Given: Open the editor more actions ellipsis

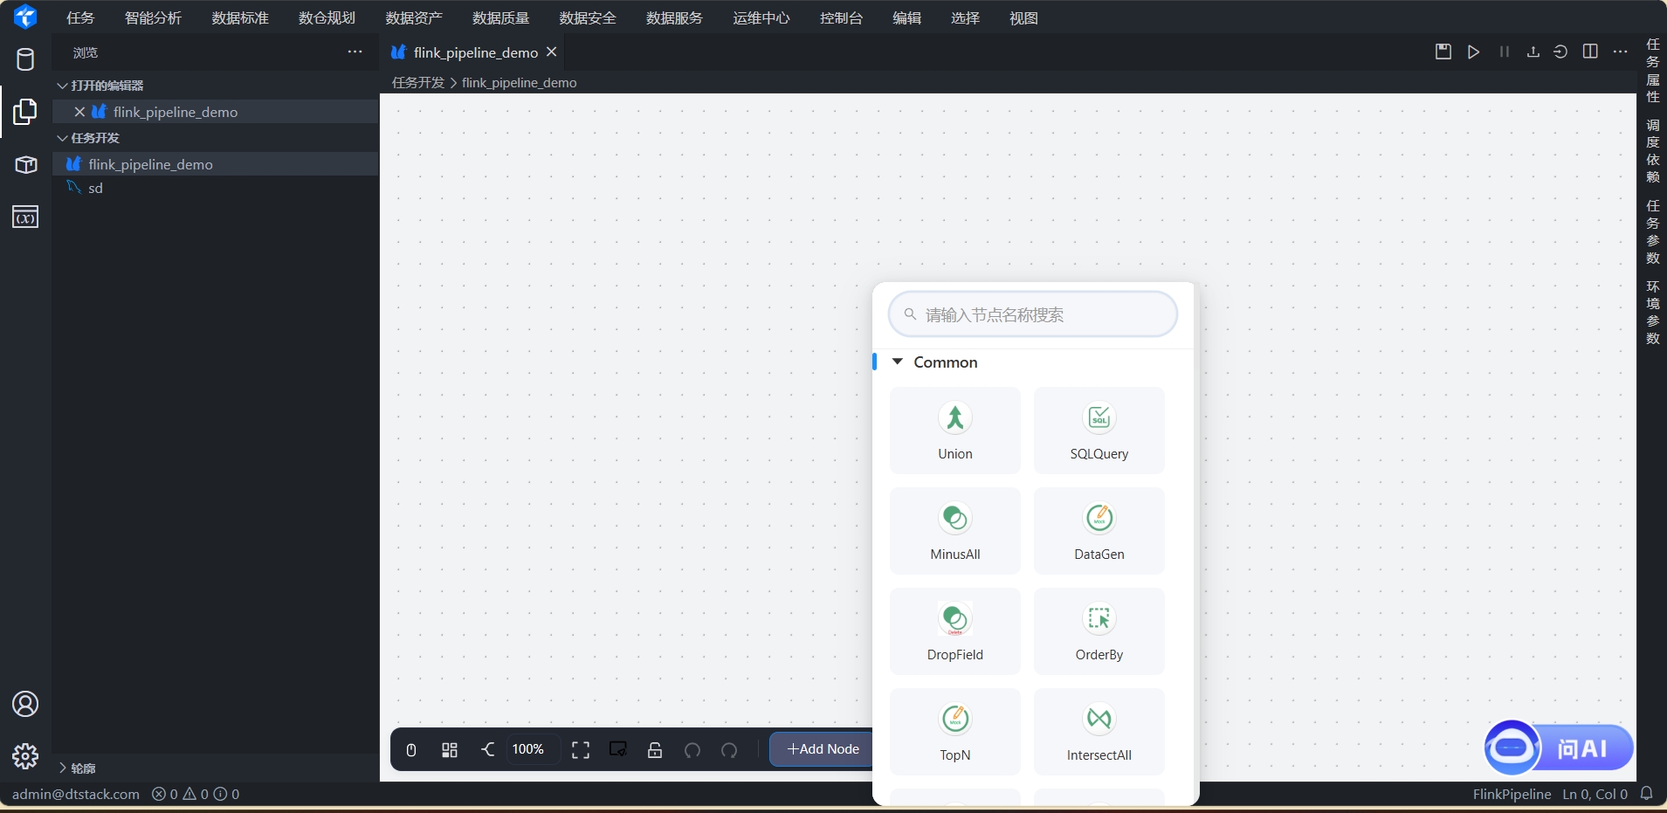Looking at the screenshot, I should pyautogui.click(x=1621, y=52).
